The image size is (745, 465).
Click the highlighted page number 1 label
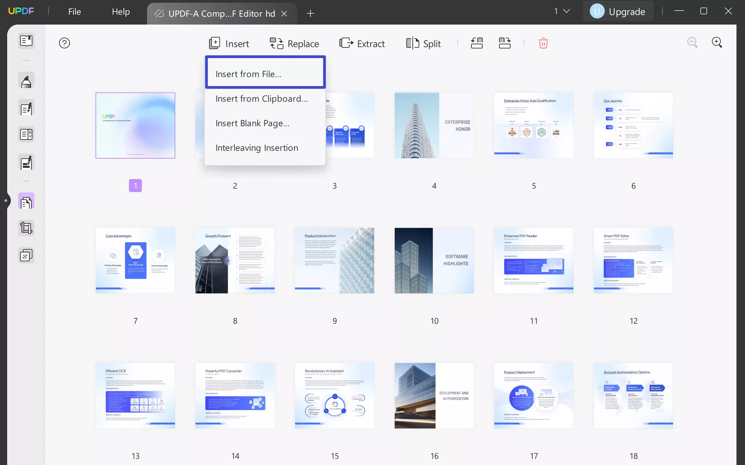pos(135,186)
